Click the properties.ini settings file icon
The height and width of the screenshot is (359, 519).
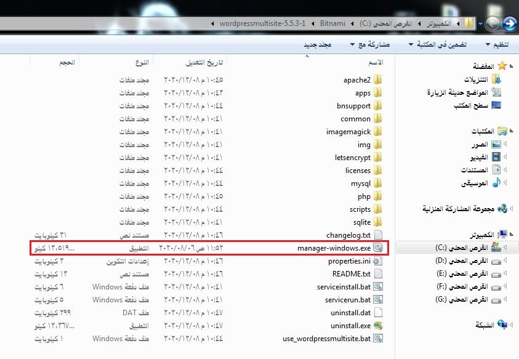378,261
